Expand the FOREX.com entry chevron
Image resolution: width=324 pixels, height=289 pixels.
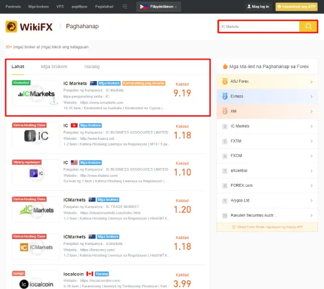coord(311,186)
